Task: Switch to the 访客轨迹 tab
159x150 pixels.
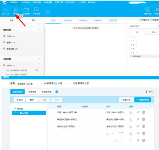Action: 83,20
